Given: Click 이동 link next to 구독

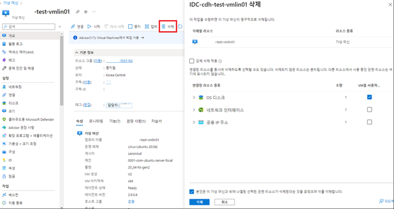Looking at the screenshot, I should coord(87,82).
